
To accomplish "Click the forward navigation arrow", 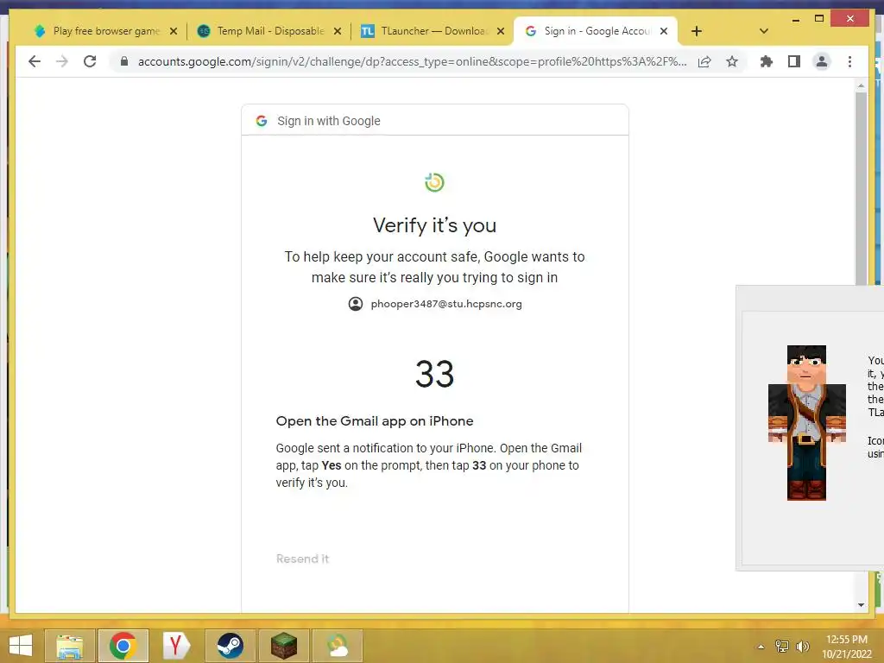I will 62,61.
